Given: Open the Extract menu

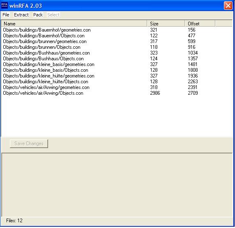Looking at the screenshot, I should point(21,15).
